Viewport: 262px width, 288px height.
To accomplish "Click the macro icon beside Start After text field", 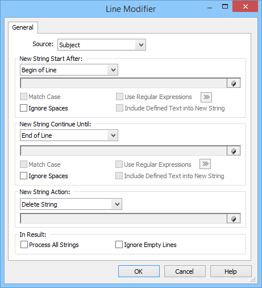I will point(234,83).
